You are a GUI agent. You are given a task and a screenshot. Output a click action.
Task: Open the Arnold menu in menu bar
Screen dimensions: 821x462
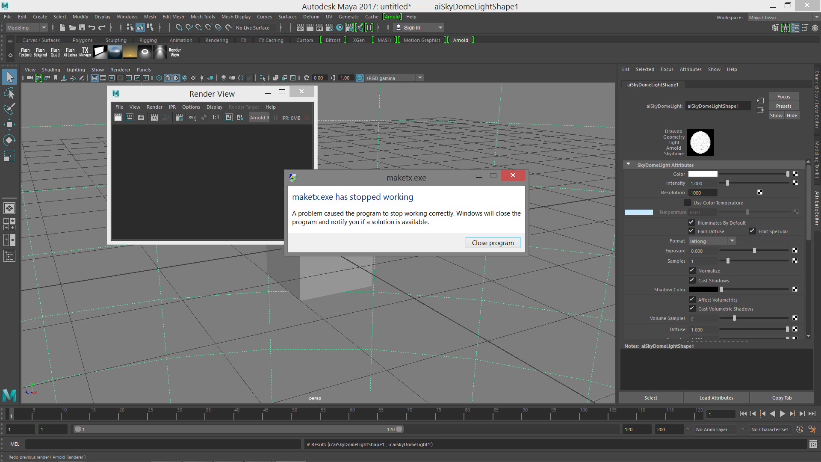[392, 17]
